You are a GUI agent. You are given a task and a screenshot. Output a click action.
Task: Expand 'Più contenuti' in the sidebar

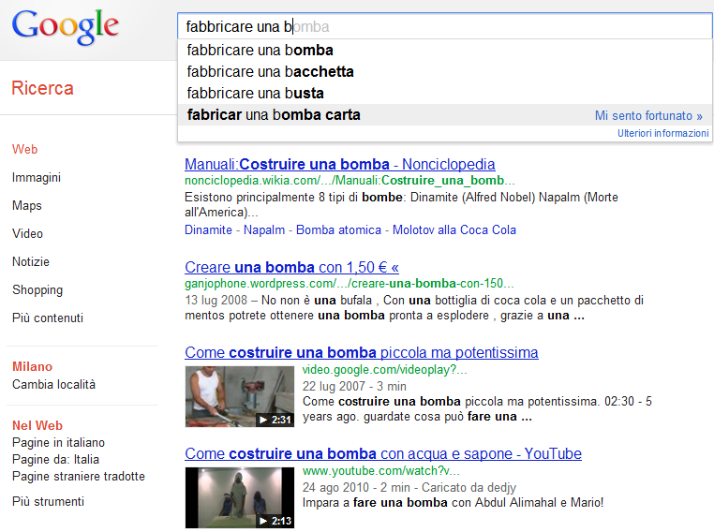[x=48, y=318]
